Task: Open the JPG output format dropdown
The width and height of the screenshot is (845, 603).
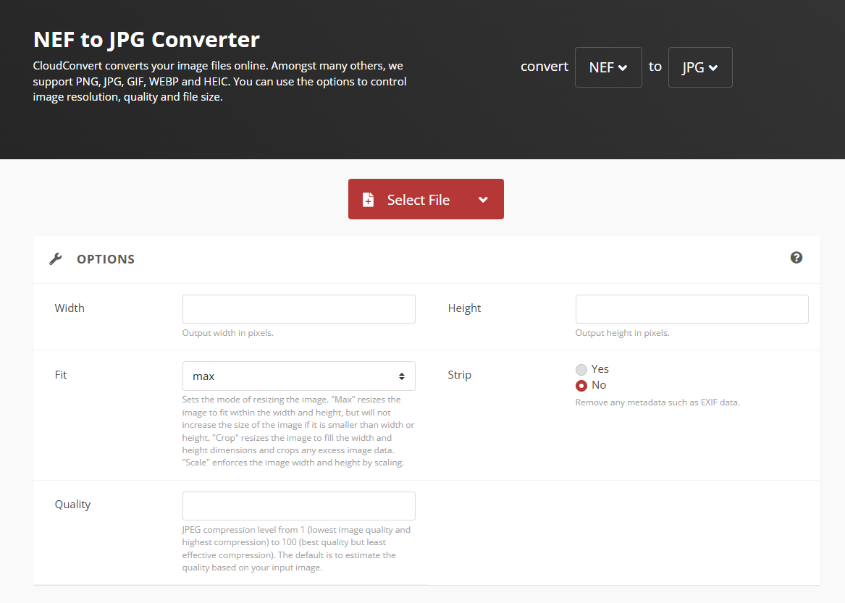Action: click(x=700, y=67)
